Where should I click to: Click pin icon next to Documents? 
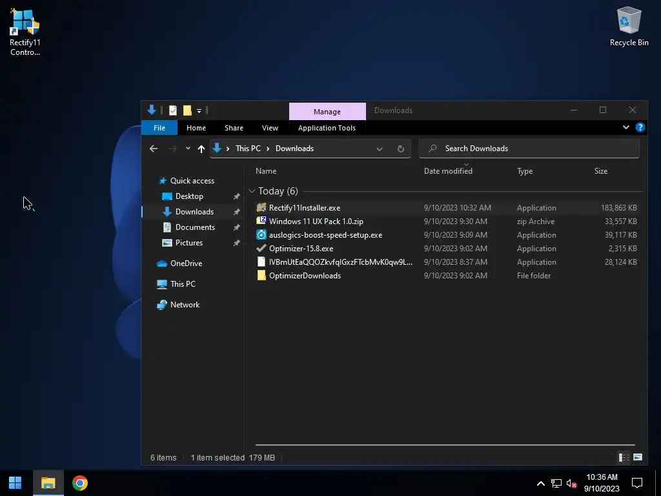(x=236, y=228)
